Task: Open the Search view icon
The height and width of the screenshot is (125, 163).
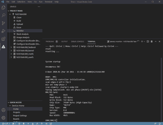Action: (4, 15)
